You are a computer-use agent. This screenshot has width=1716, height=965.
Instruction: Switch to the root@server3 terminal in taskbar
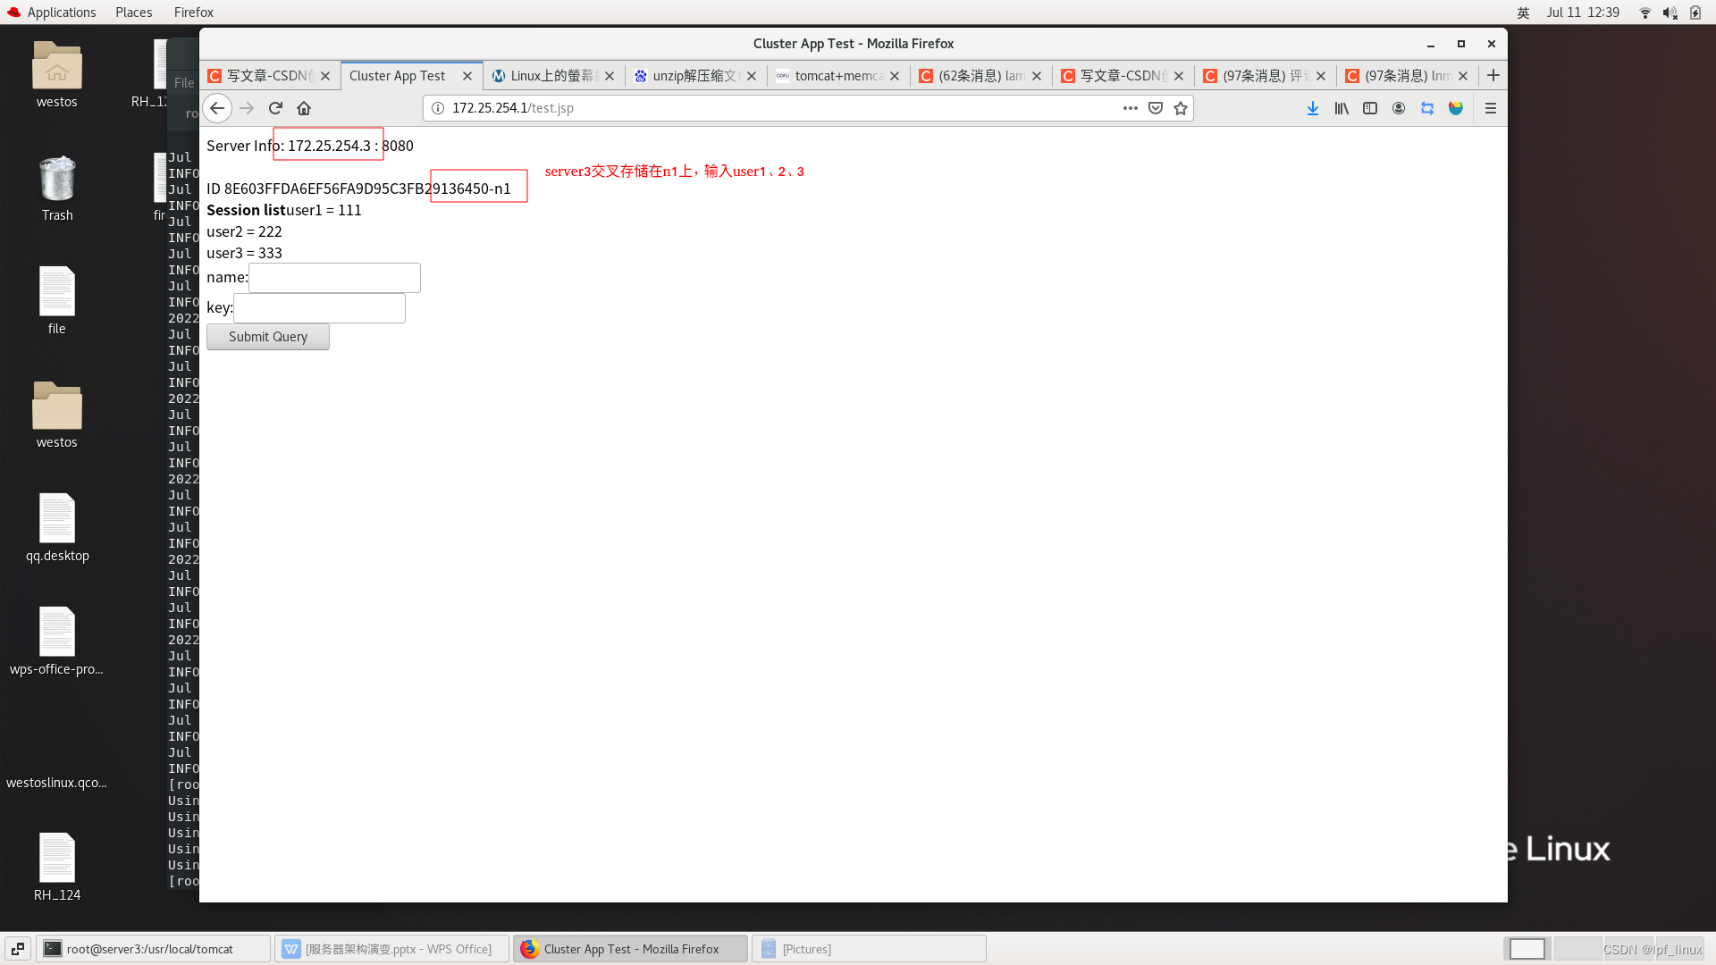pos(152,949)
